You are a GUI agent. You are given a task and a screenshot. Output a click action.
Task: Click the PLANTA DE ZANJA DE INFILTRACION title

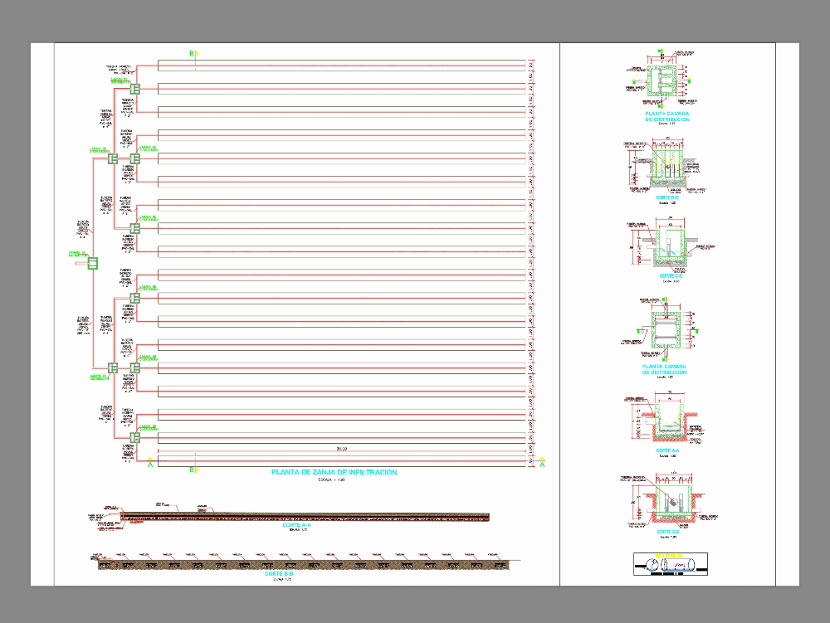[x=334, y=471]
